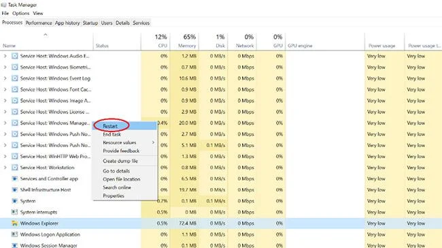This screenshot has width=442, height=248.
Task: Click the Windows Session Manager icon
Action: click(15, 245)
